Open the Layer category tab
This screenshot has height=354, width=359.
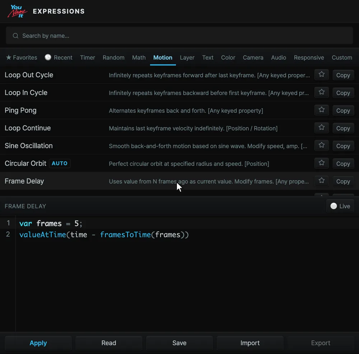point(187,57)
